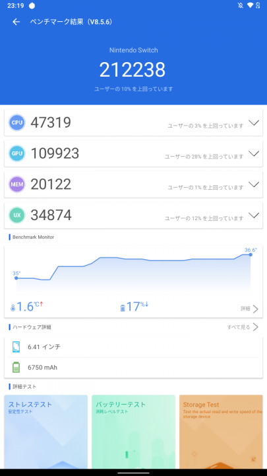Go back using the arrow icon

coord(16,22)
